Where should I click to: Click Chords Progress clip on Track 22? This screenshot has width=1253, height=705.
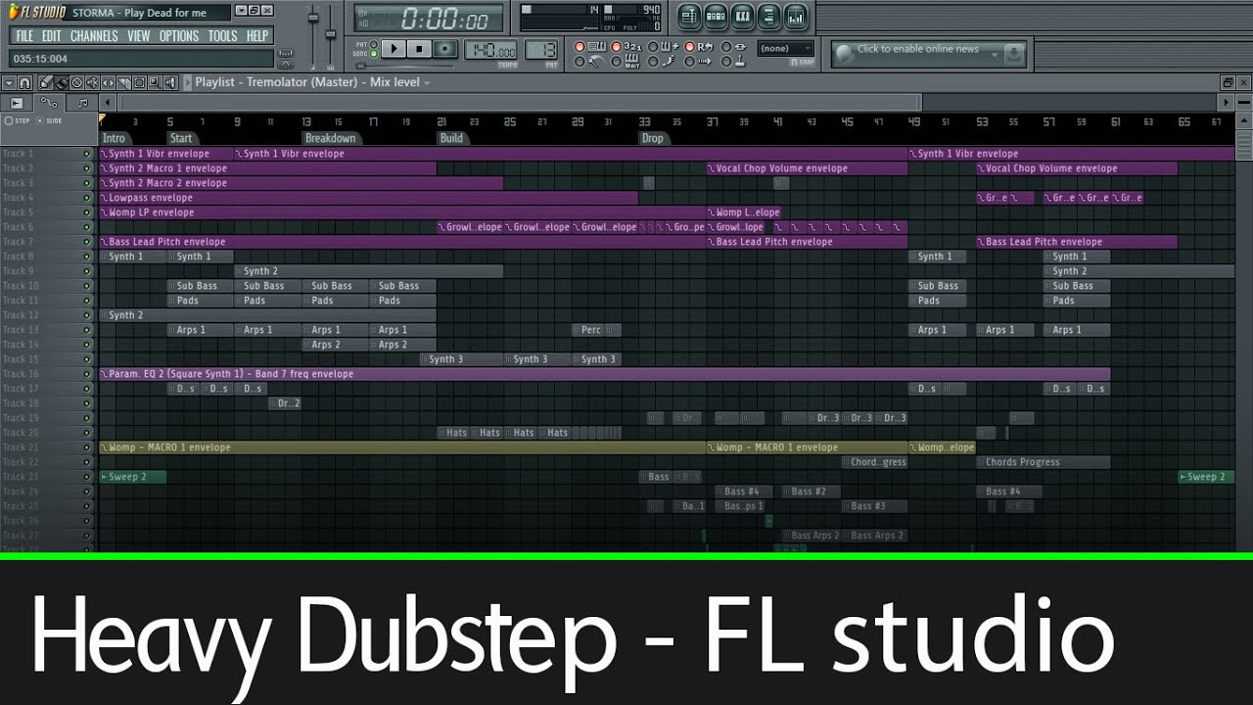[1043, 462]
